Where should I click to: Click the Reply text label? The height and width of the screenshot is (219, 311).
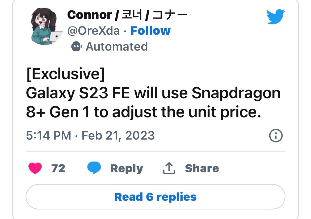tap(127, 168)
